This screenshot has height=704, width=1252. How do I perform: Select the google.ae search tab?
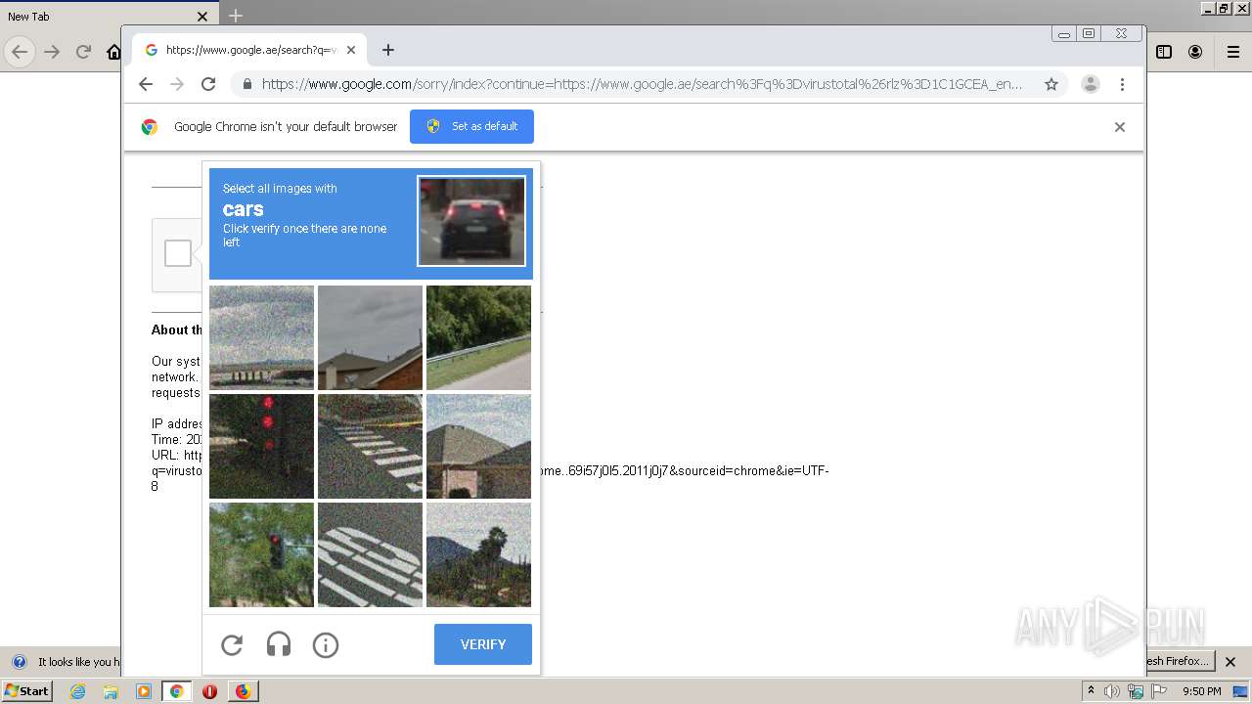point(250,50)
